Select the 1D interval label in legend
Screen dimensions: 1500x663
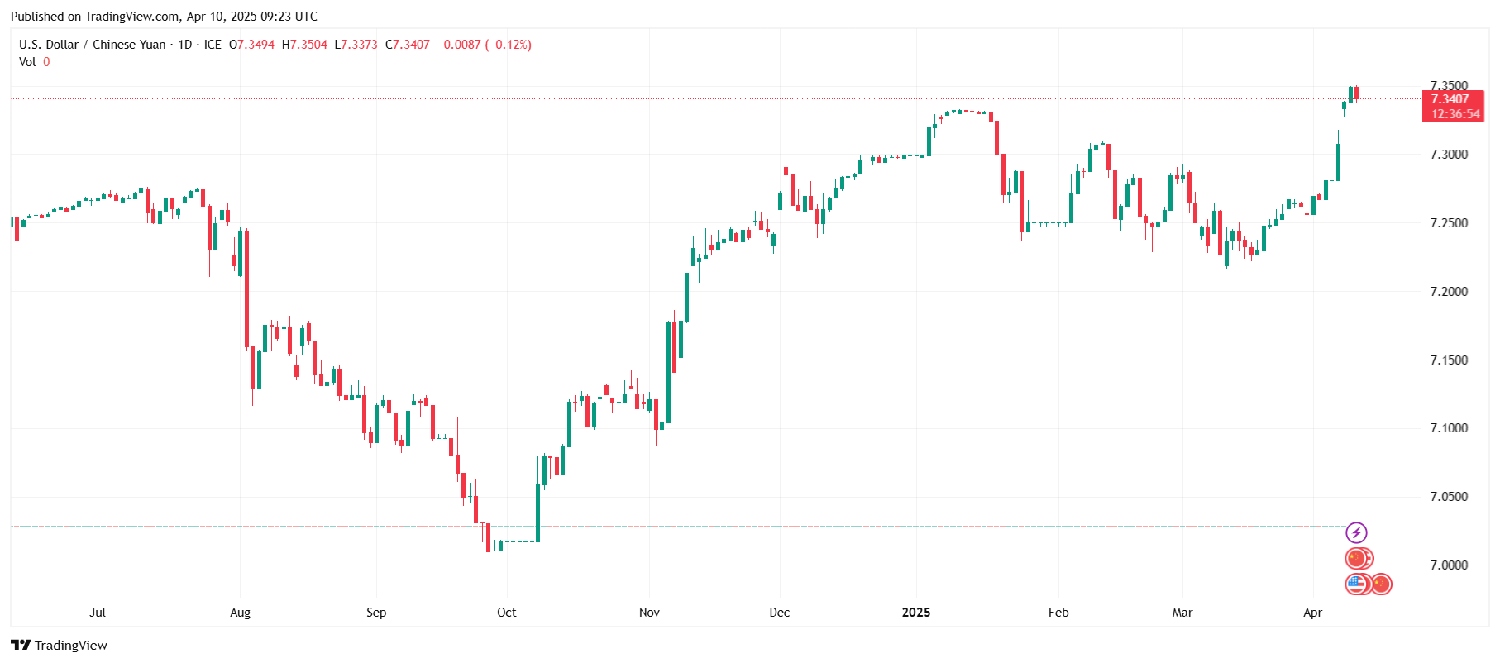pyautogui.click(x=185, y=45)
